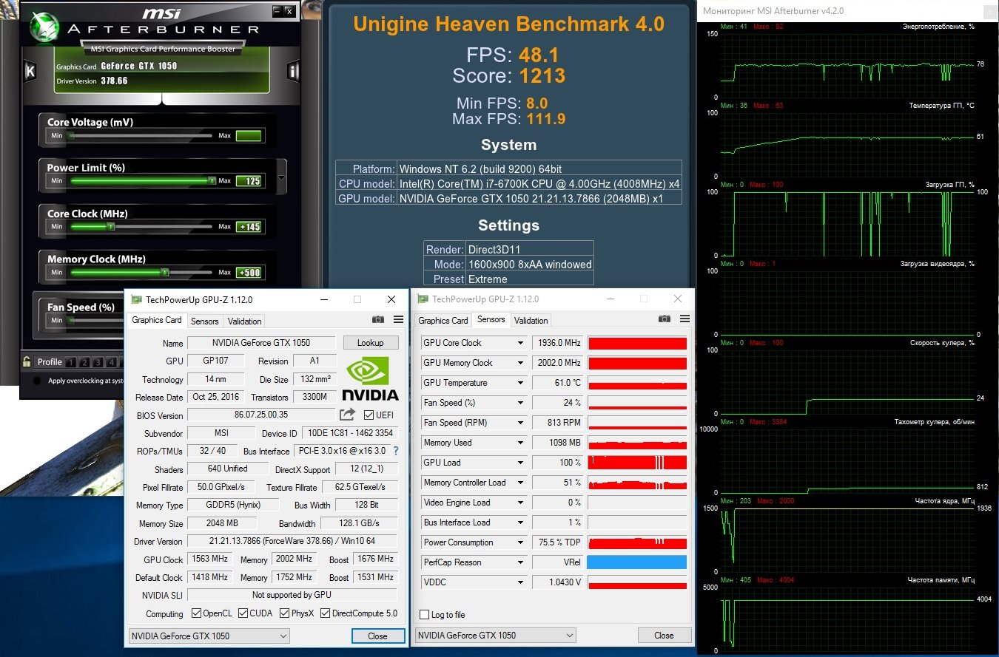Click the Lookup button in GPU-Z

point(371,343)
